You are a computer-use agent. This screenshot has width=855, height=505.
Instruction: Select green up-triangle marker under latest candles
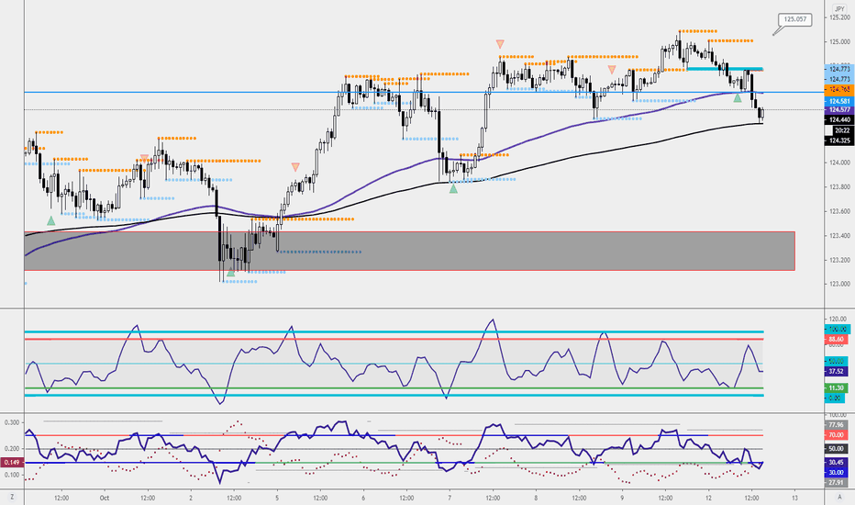click(x=738, y=97)
